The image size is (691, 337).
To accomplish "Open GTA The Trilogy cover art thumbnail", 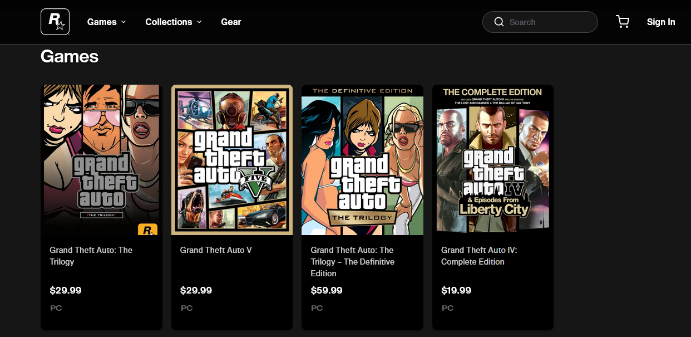I will click(101, 160).
